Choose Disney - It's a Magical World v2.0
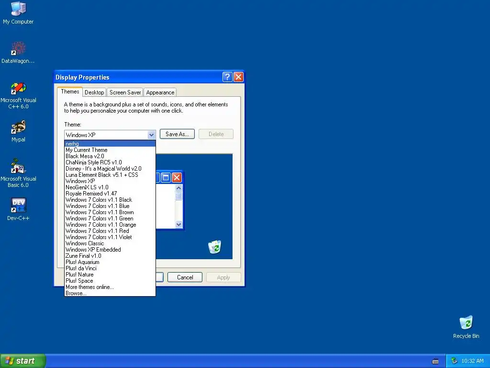 (110, 169)
